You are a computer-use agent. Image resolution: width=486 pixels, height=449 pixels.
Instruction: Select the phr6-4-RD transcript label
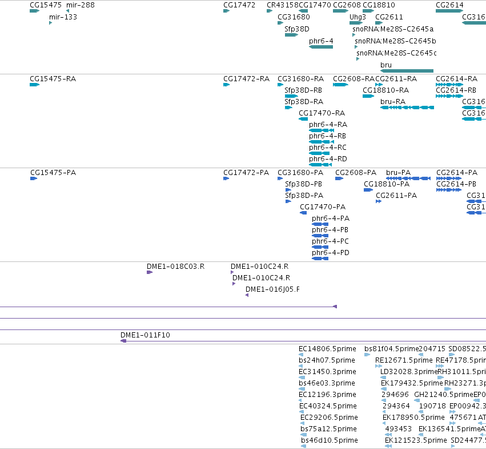[328, 159]
